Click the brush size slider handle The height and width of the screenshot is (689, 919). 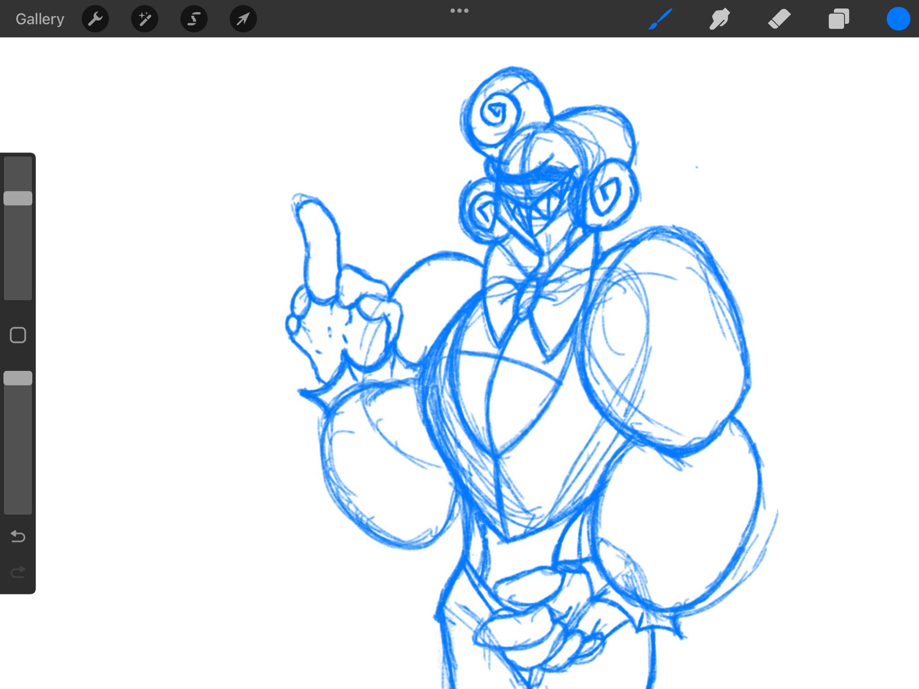click(18, 198)
